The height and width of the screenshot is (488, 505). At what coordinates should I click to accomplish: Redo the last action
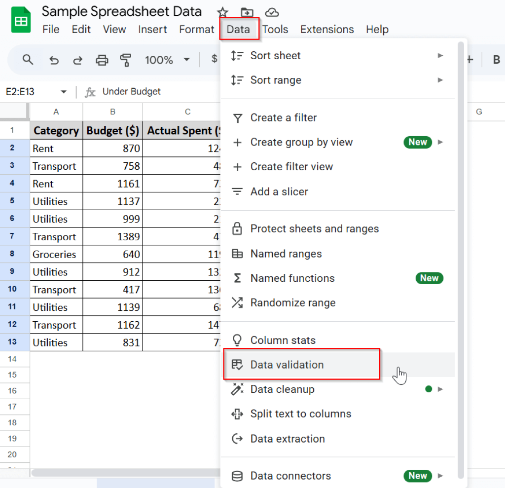coord(77,60)
